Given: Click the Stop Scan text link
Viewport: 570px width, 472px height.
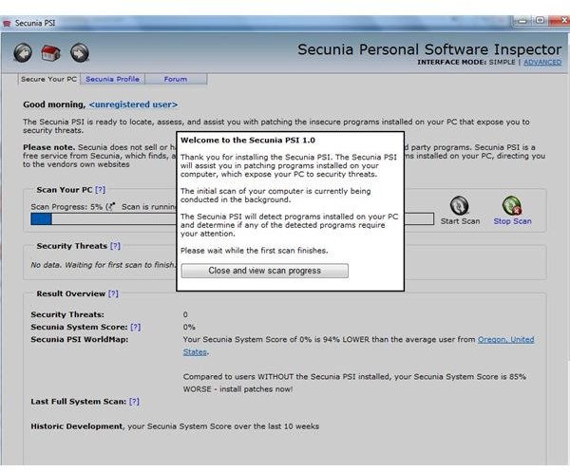Looking at the screenshot, I should click(x=512, y=221).
